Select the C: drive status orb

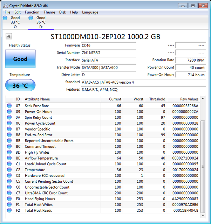(x=5, y=18)
